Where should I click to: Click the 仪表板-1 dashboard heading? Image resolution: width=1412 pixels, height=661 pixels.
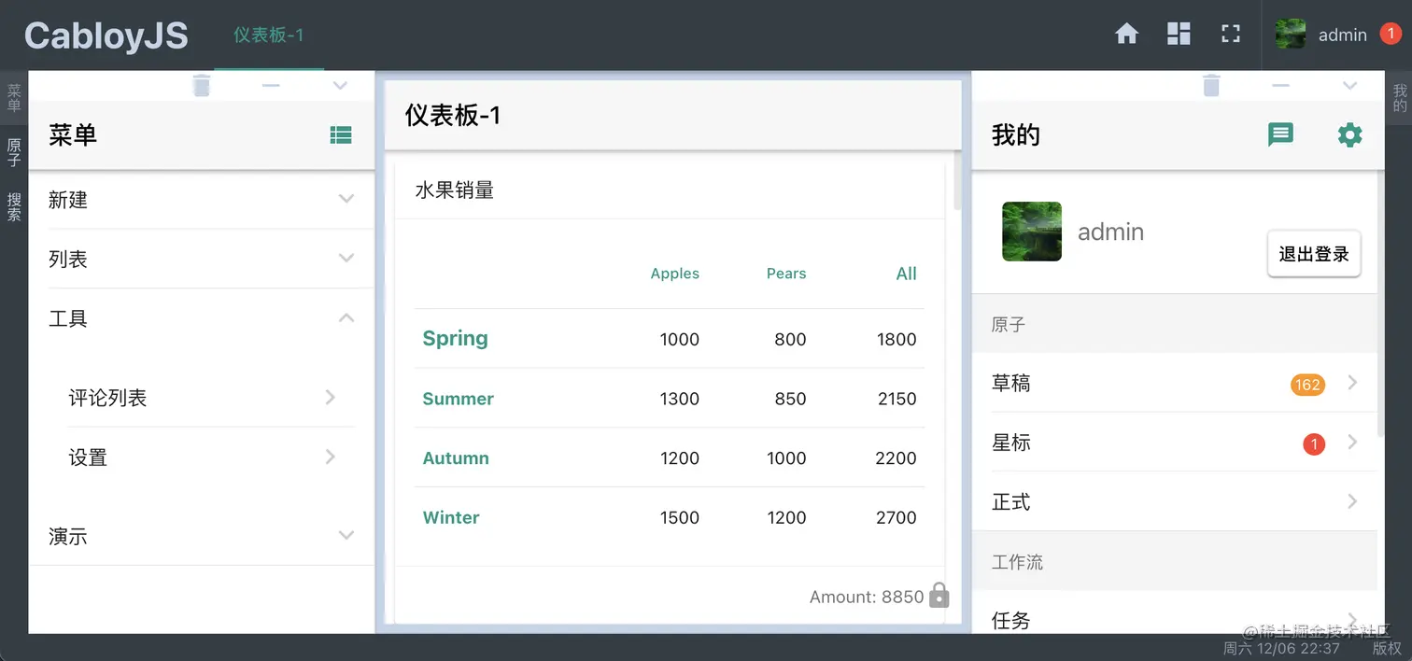point(453,115)
